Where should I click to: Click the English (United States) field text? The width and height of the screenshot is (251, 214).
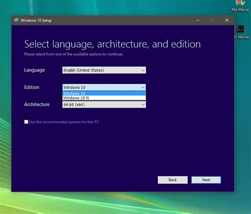(x=84, y=70)
